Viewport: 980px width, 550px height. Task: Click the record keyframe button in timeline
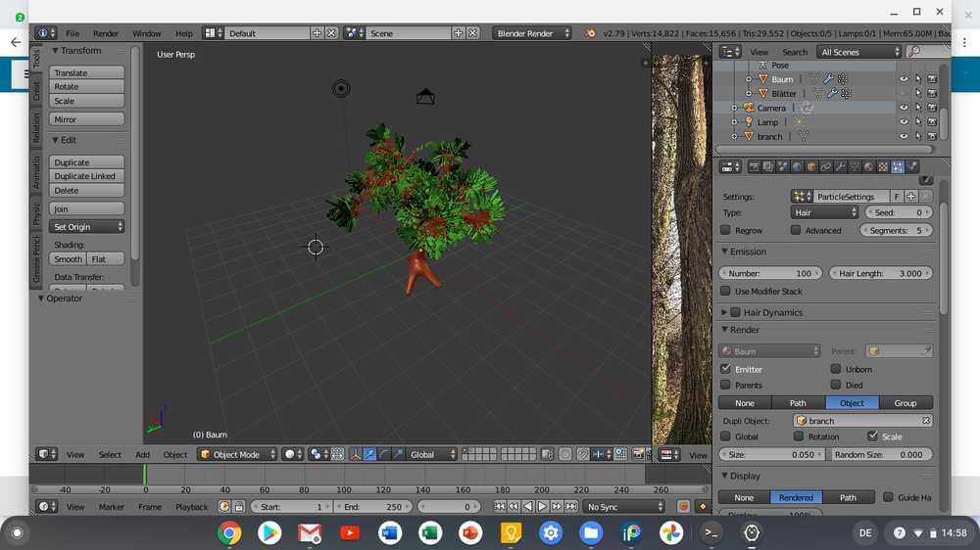684,507
